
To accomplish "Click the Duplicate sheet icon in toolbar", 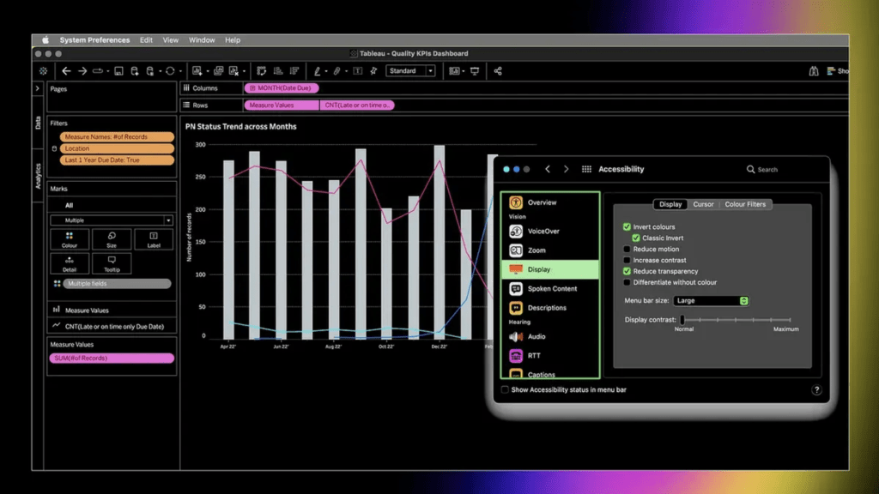I will point(219,71).
